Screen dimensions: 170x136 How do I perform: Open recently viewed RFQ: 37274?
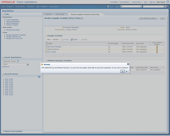click(9, 81)
